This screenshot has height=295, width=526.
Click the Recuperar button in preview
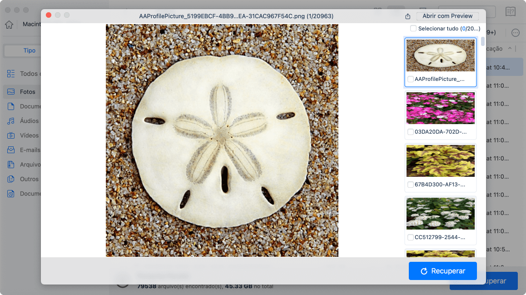(x=442, y=271)
